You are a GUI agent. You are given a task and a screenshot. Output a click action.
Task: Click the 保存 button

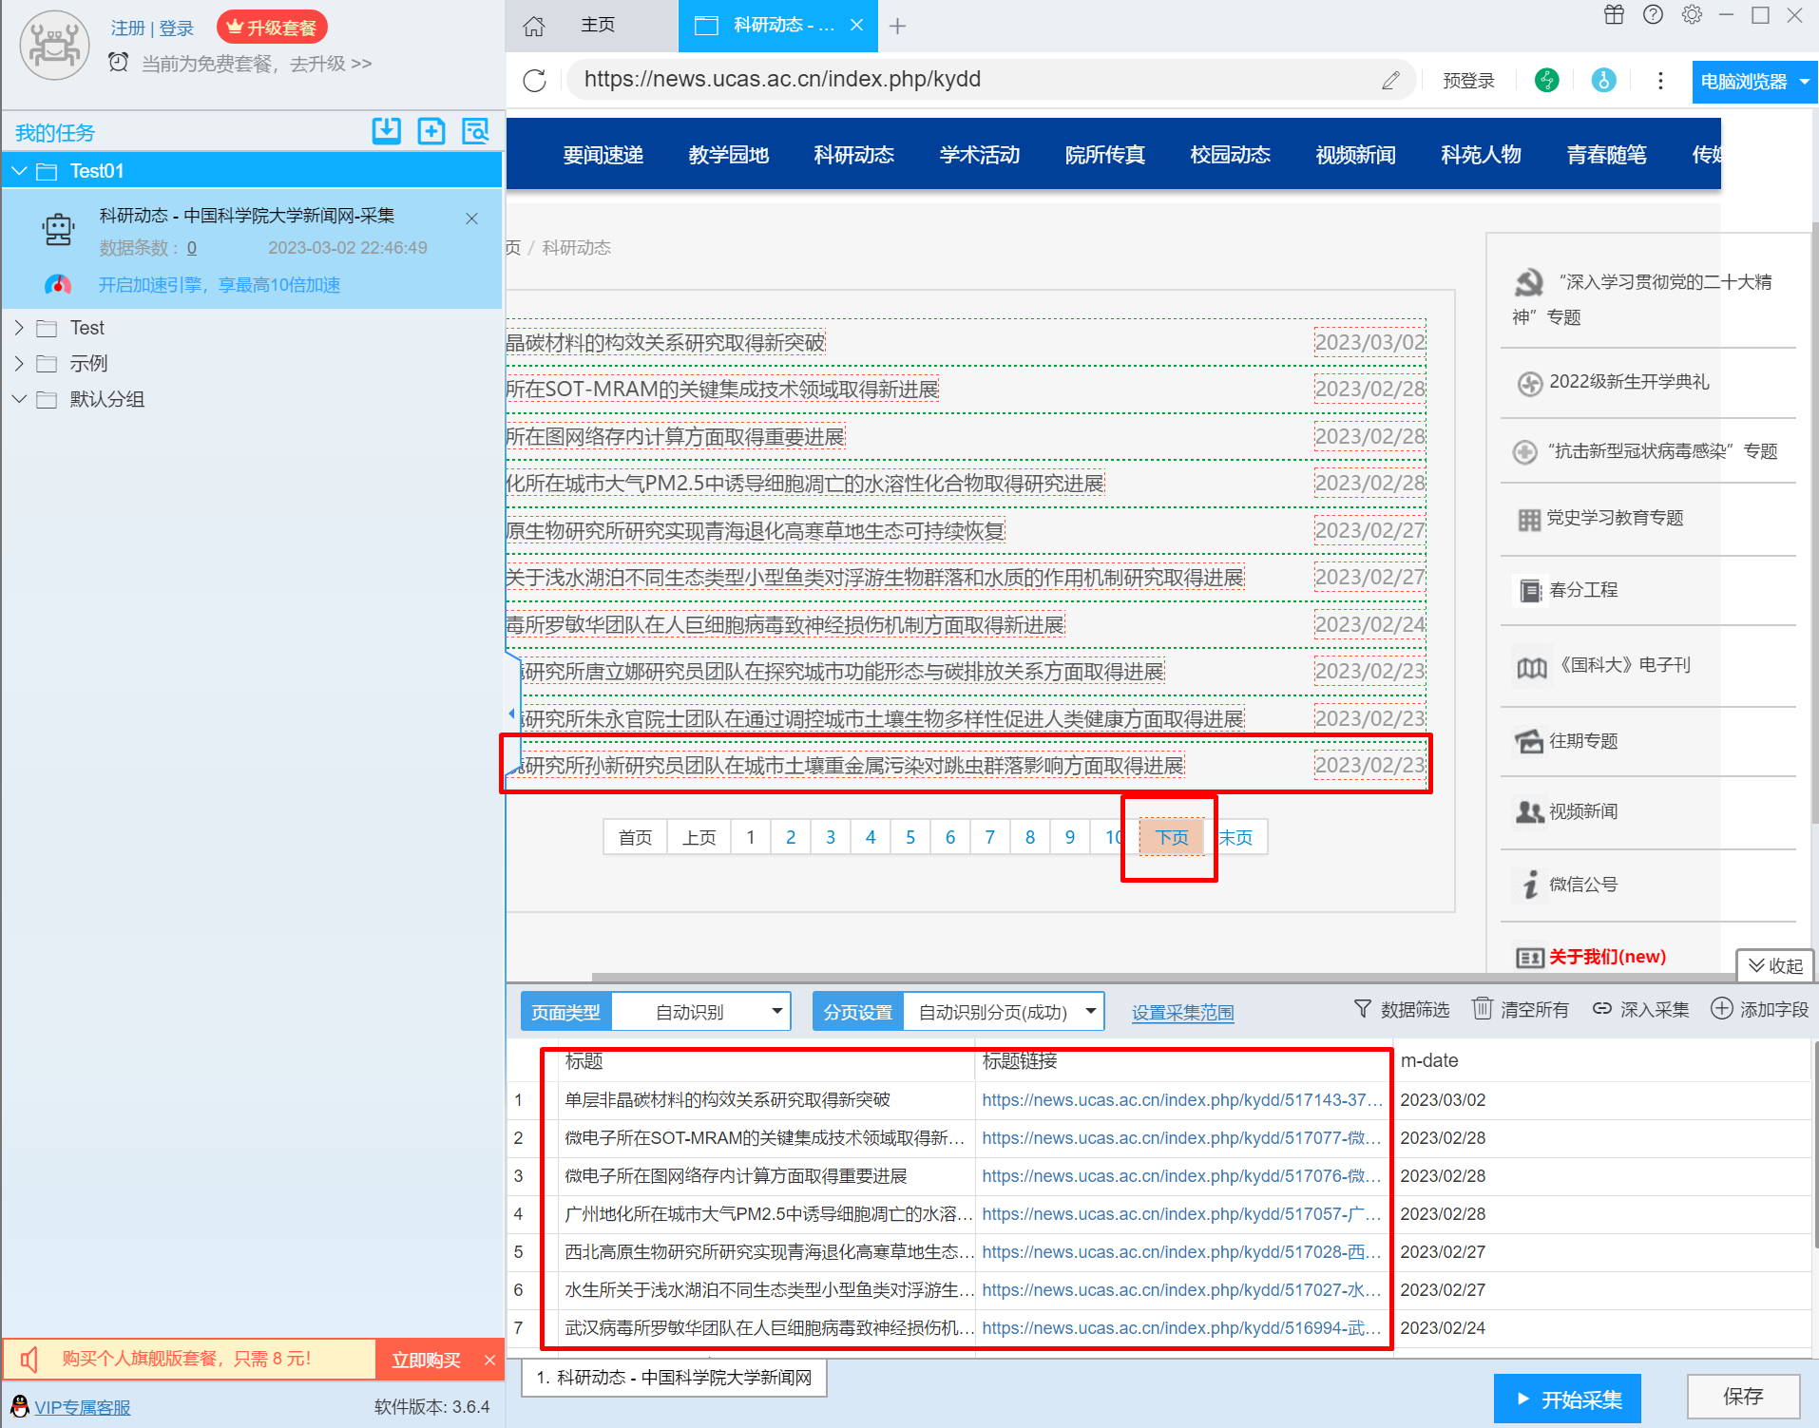[1743, 1397]
